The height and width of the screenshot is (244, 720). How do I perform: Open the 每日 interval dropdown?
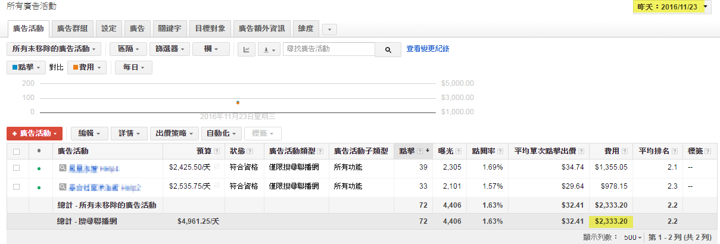pos(133,68)
